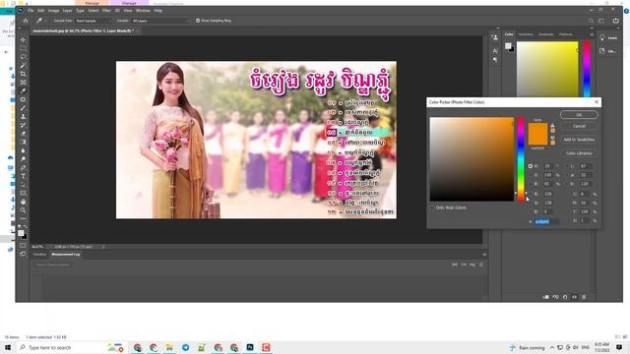
Task: Click the trash icon in Layers panel footer
Action: 584,297
